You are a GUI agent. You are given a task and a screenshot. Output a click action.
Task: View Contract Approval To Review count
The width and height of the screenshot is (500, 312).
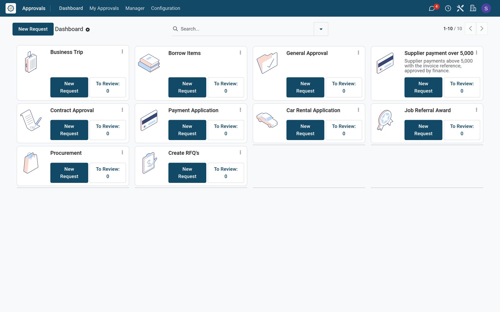click(x=108, y=130)
